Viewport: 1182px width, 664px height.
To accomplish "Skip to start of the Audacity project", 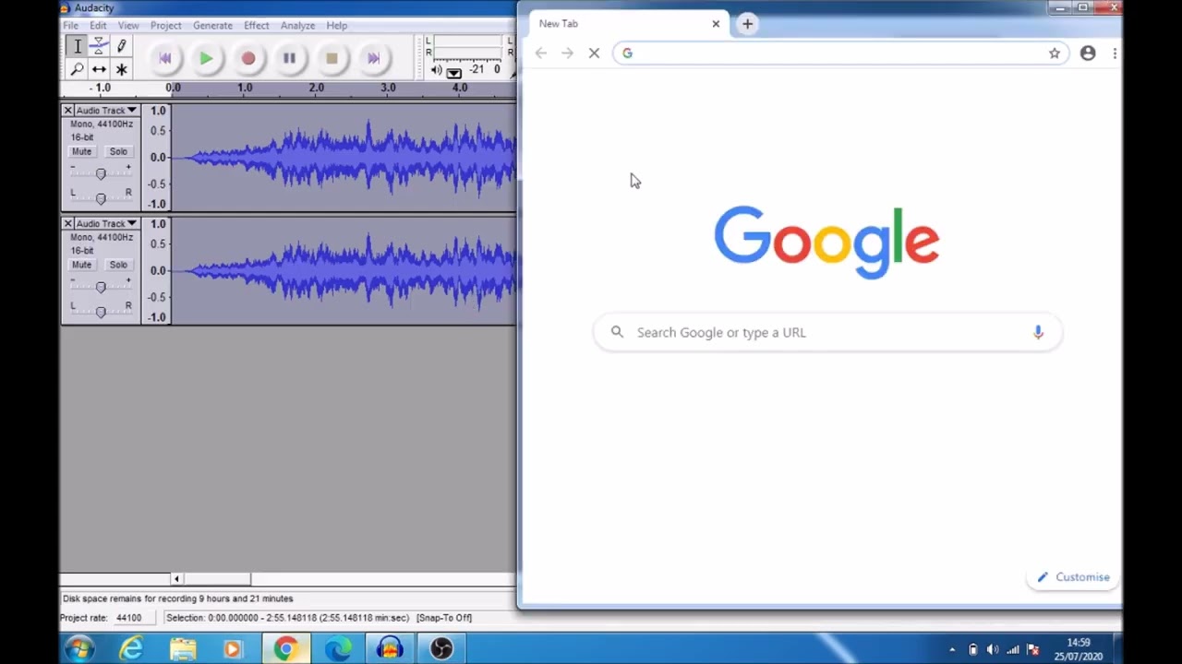I will click(x=165, y=58).
